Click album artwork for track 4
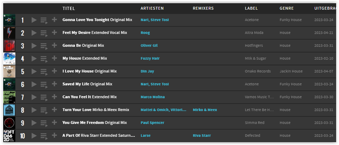339x145 pixels. (x=9, y=59)
